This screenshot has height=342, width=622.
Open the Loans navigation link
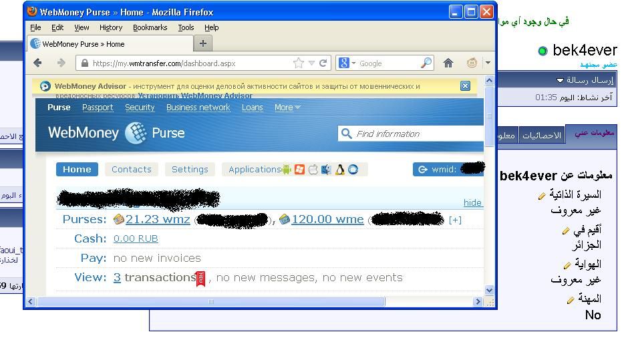coord(253,108)
